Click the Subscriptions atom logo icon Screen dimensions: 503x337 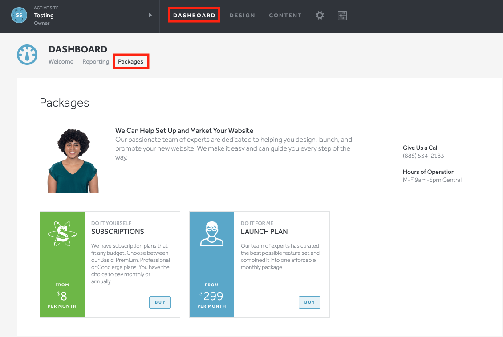point(62,234)
